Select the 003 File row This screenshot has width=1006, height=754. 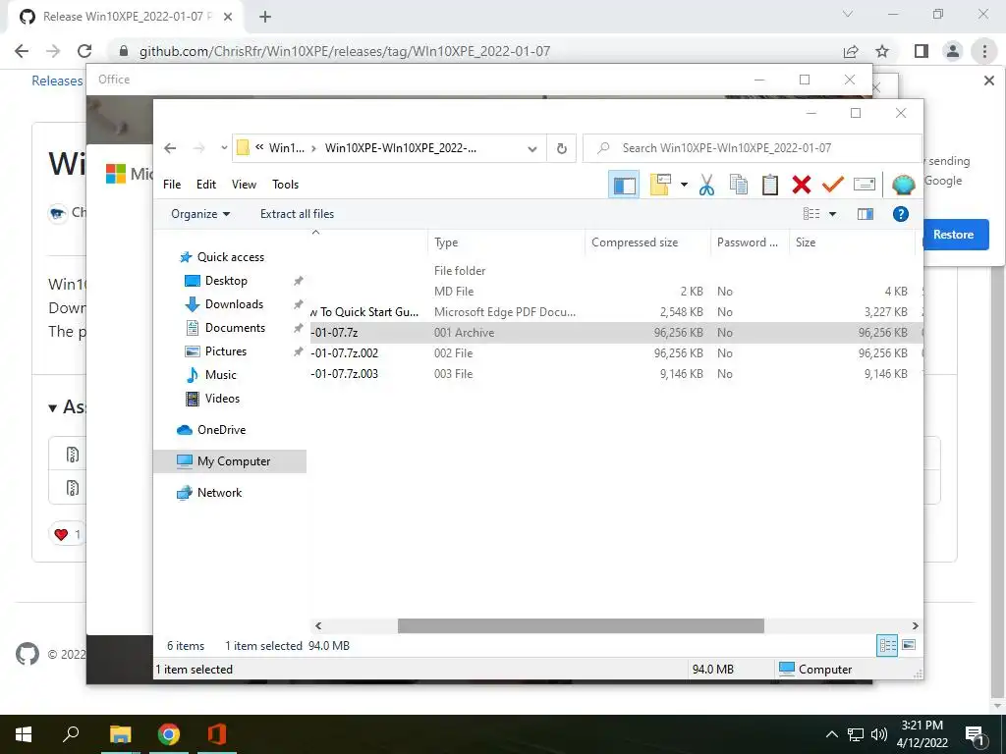[616, 374]
